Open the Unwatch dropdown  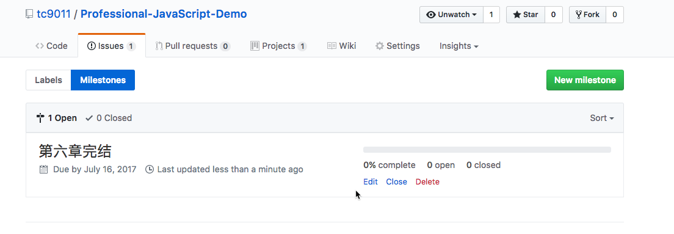[x=451, y=15]
